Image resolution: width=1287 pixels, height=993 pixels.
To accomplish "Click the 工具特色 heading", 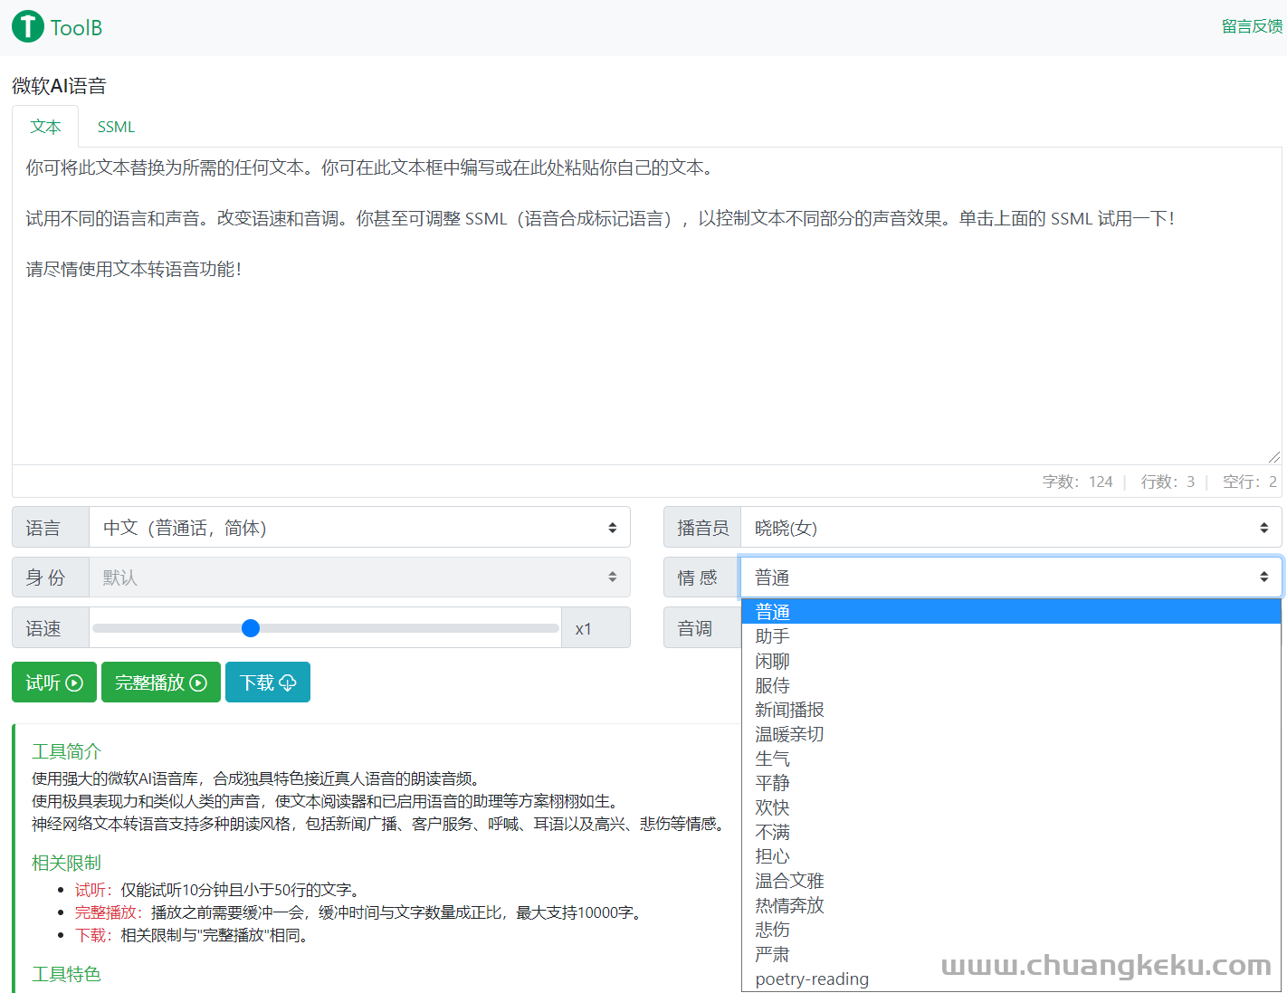I will coord(66,974).
